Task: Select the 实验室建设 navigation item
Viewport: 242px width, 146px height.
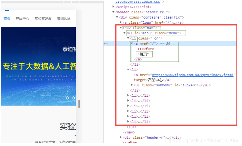Action: (x=43, y=19)
